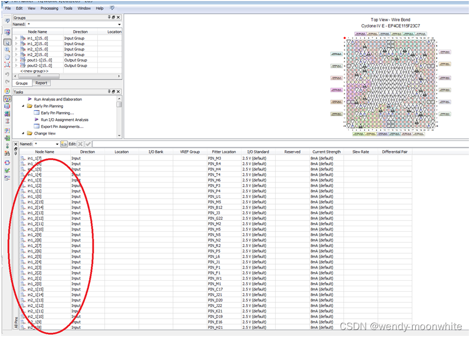Apply edit using the green checkmark icon
Image resolution: width=470 pixels, height=337 pixels.
coord(88,144)
